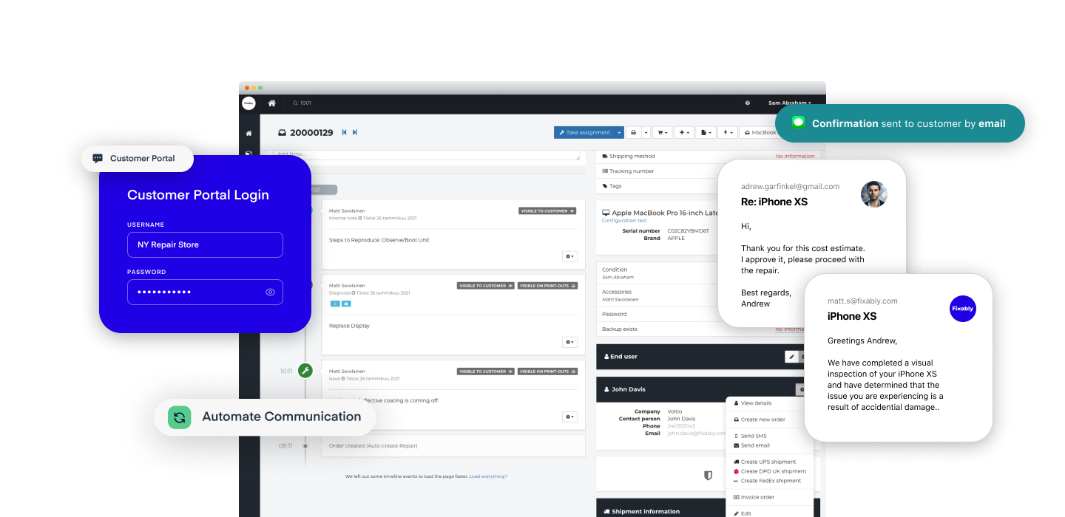Viewport: 1065px width, 517px height.
Task: Click the Configuration text link
Action: tap(625, 220)
